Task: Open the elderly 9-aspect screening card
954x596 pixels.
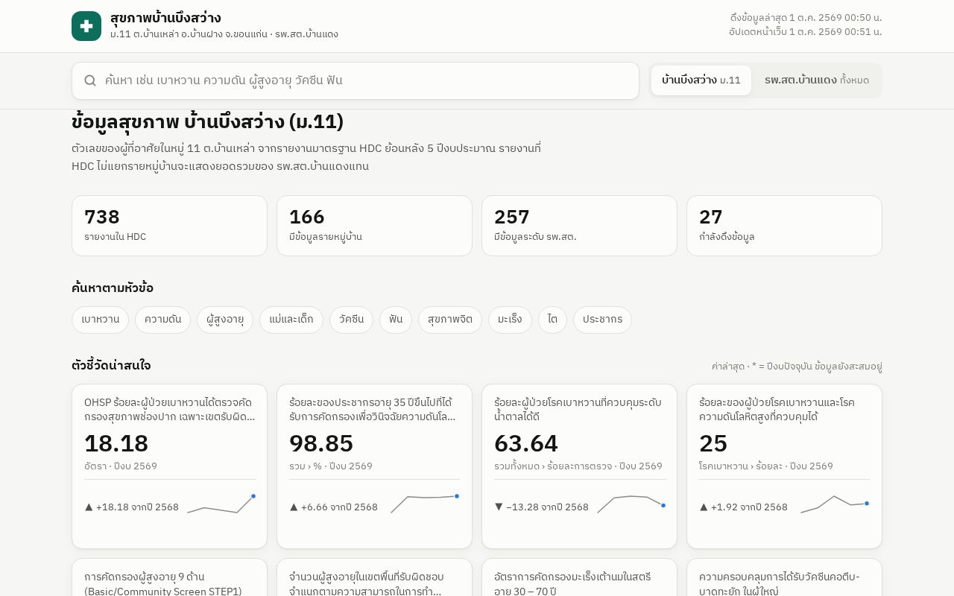Action: pos(169,577)
